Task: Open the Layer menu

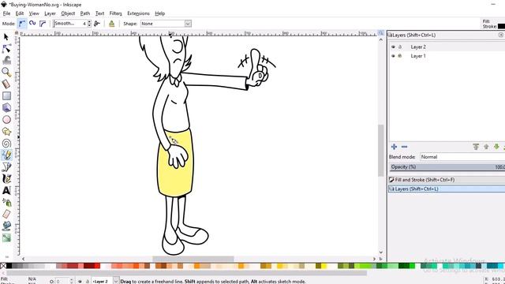Action: coord(50,13)
